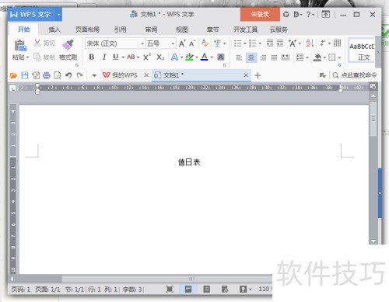Screen dimensions: 389x302
Task: Select the 正文 style preview
Action: coord(362,50)
